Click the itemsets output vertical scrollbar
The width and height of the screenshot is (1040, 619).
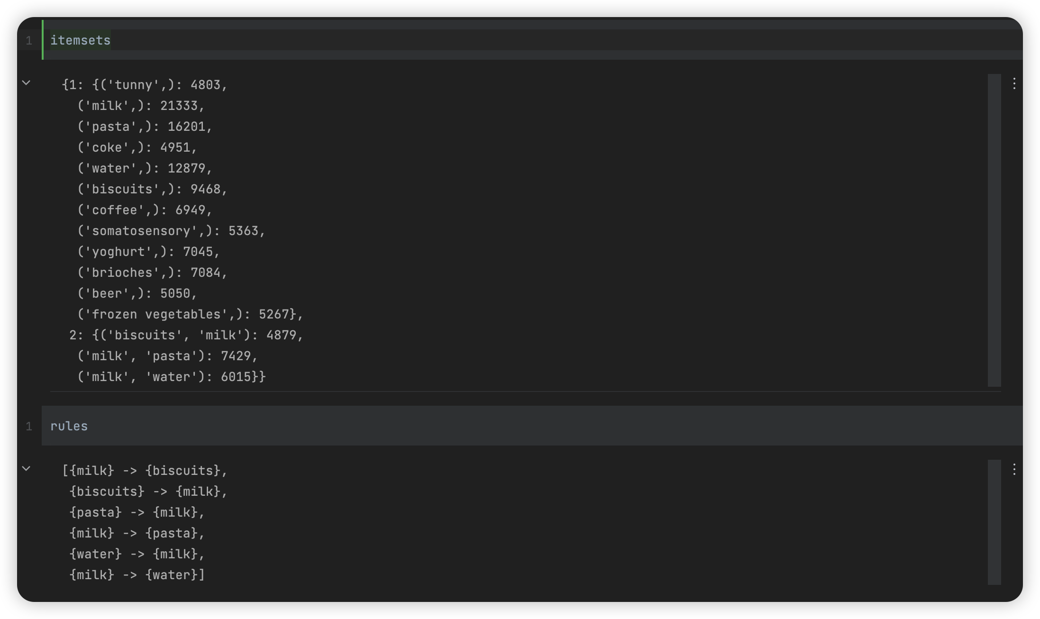[994, 230]
